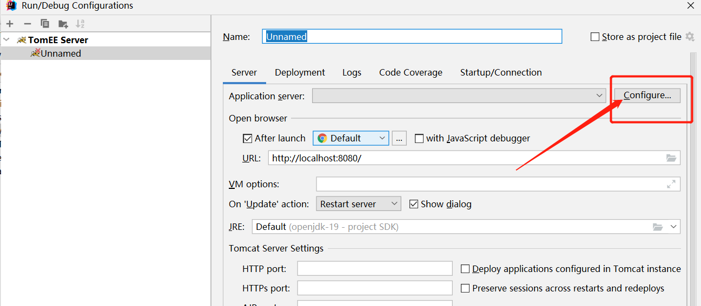Create new folder using folder-plus icon

(x=63, y=24)
